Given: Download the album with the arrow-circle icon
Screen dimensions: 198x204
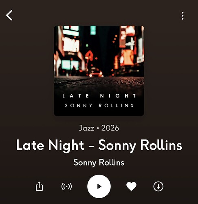Looking at the screenshot, I should [x=158, y=186].
